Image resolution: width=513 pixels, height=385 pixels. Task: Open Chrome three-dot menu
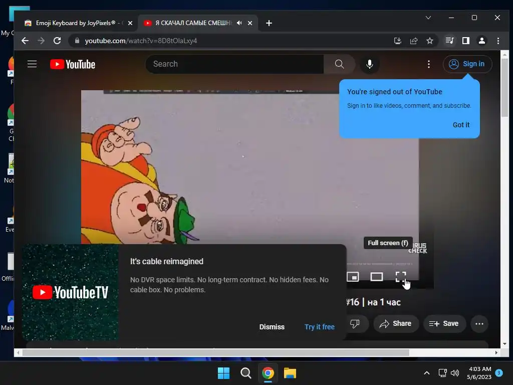[498, 41]
